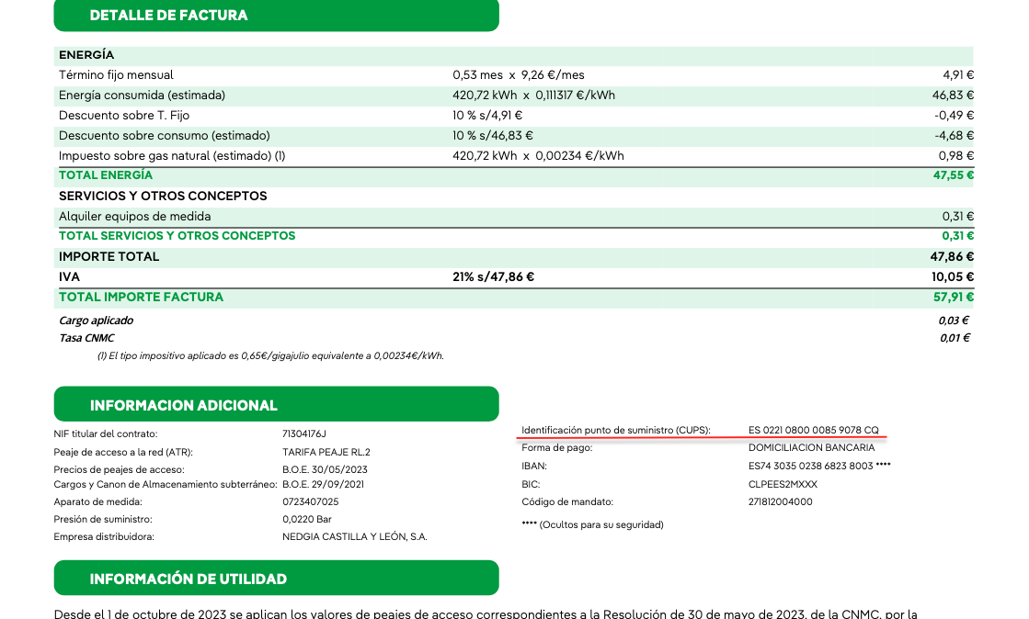This screenshot has width=1029, height=619.
Task: Select the ENERGÍA section heading
Action: click(x=86, y=55)
